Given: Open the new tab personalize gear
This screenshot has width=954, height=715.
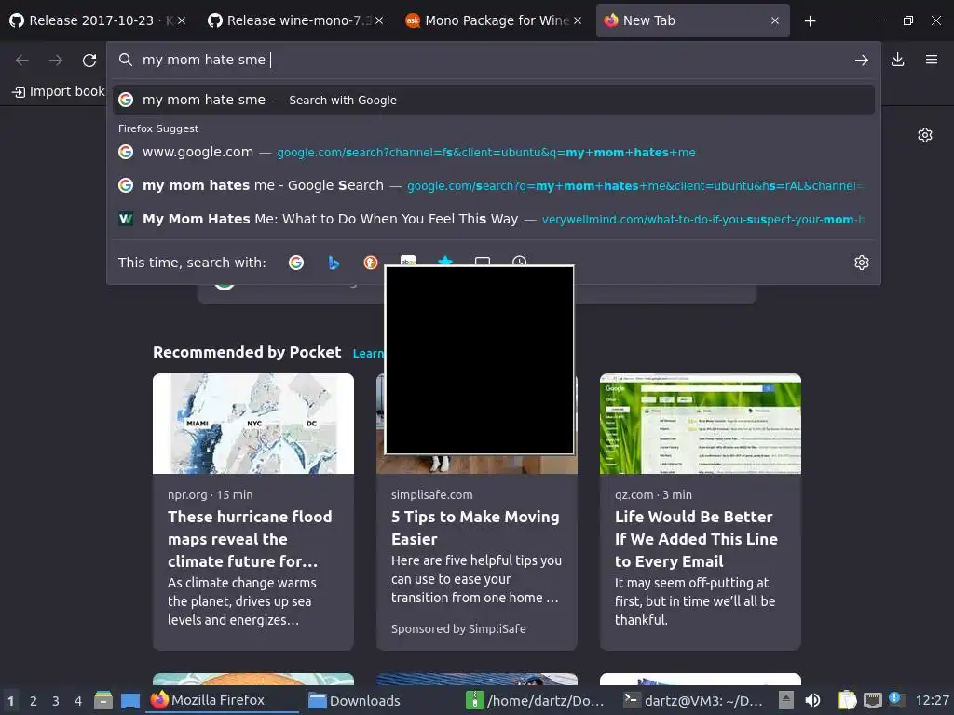Looking at the screenshot, I should click(x=925, y=135).
